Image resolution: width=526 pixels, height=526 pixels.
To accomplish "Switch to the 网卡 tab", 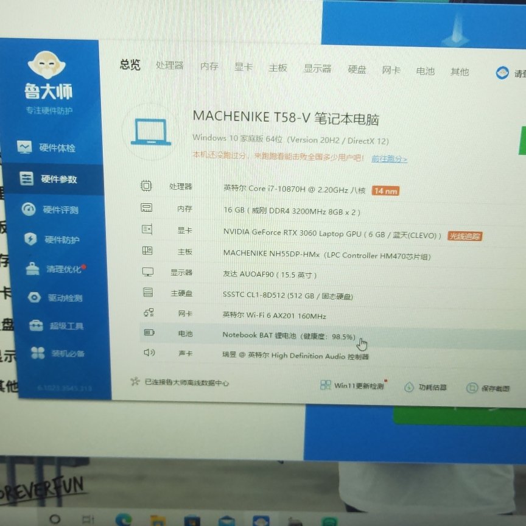I will point(391,71).
